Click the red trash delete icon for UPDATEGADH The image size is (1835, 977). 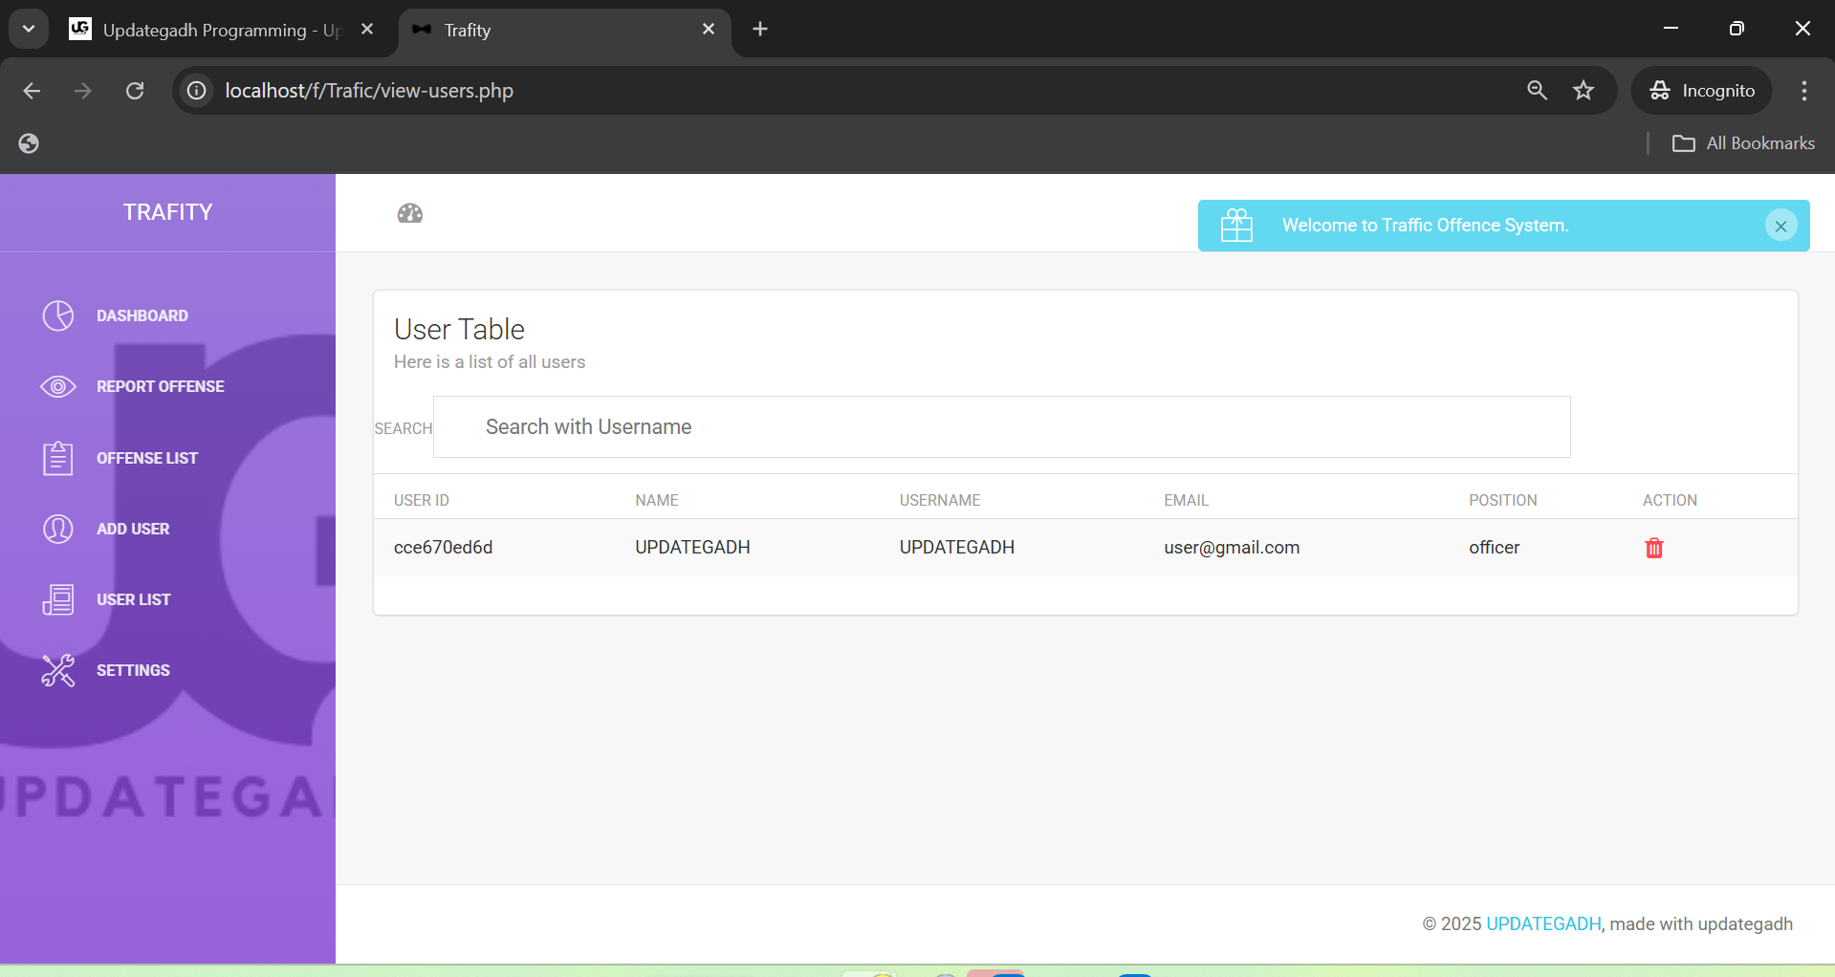tap(1653, 548)
